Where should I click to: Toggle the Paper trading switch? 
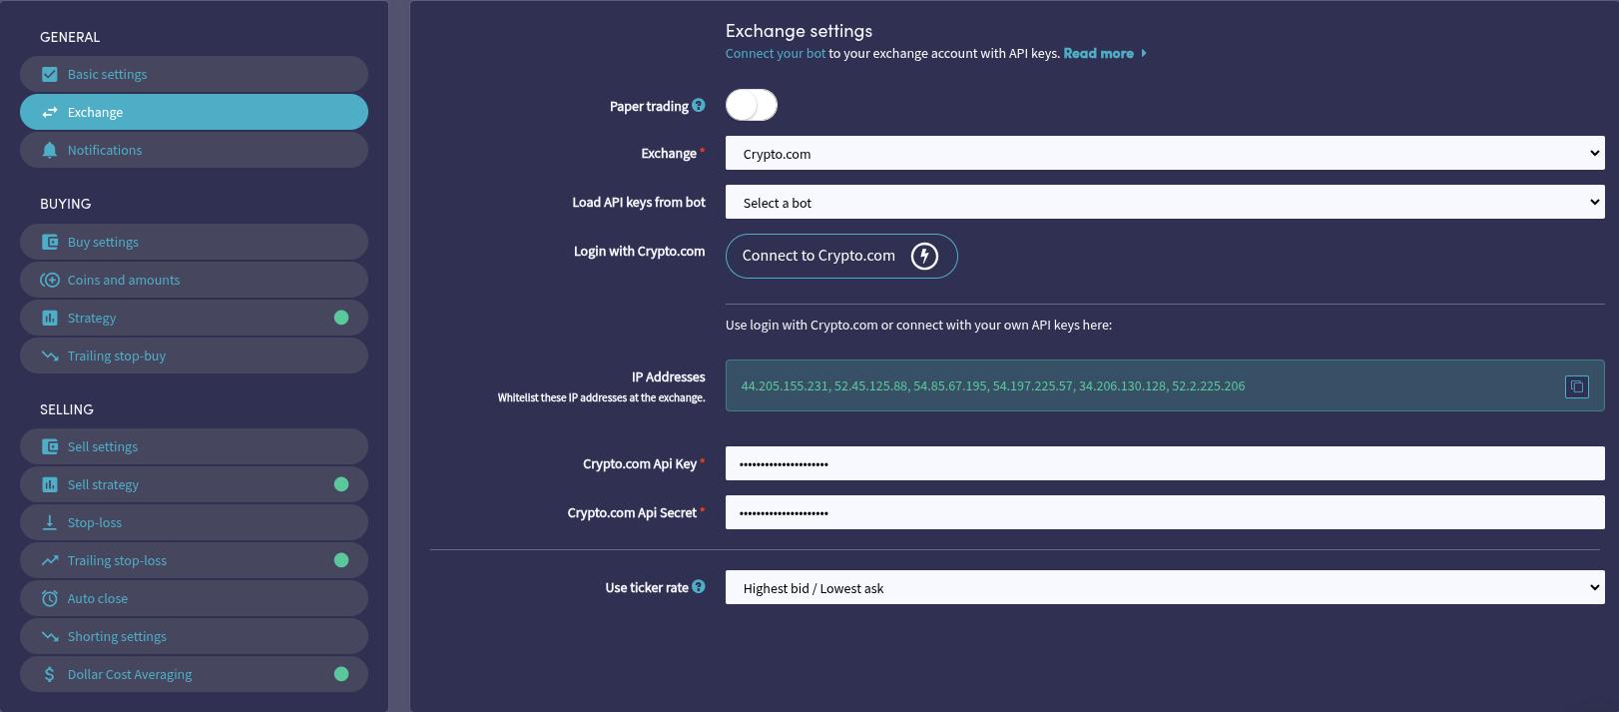click(752, 105)
